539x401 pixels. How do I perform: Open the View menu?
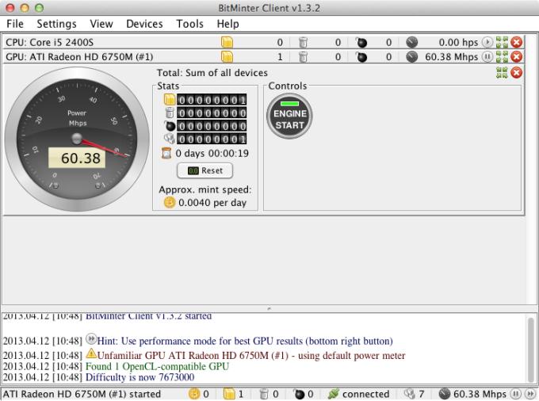(x=101, y=24)
